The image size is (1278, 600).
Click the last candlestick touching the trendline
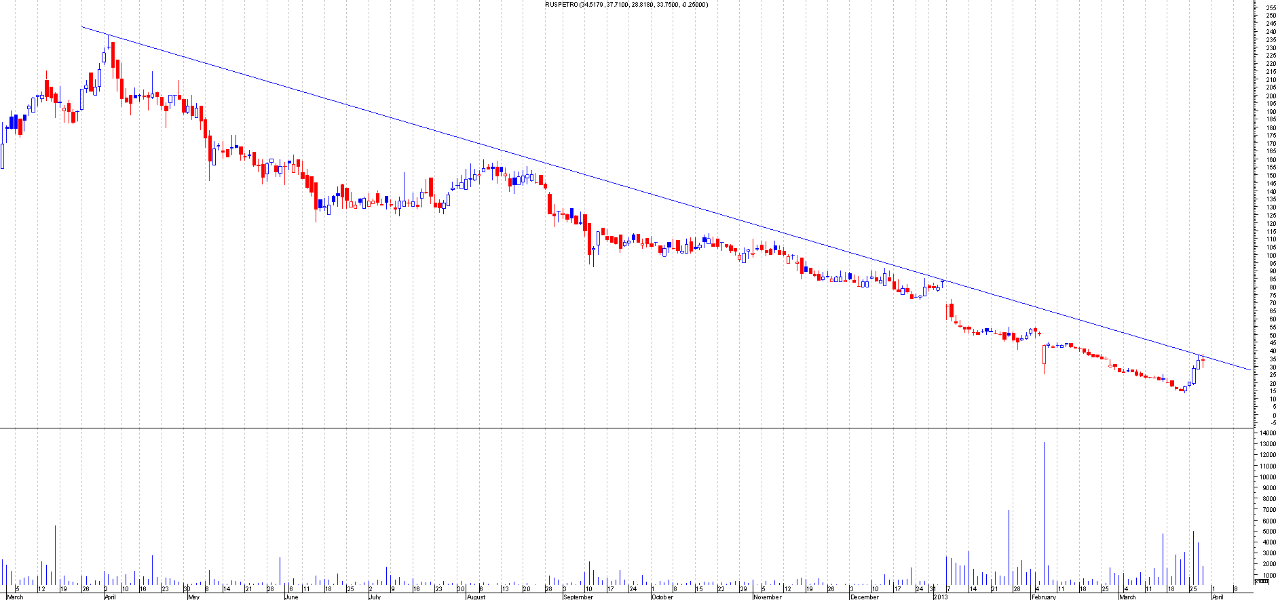[1203, 360]
